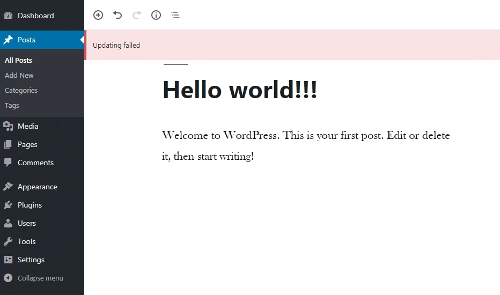
Task: Click the Pages icon in sidebar
Action: click(x=8, y=144)
